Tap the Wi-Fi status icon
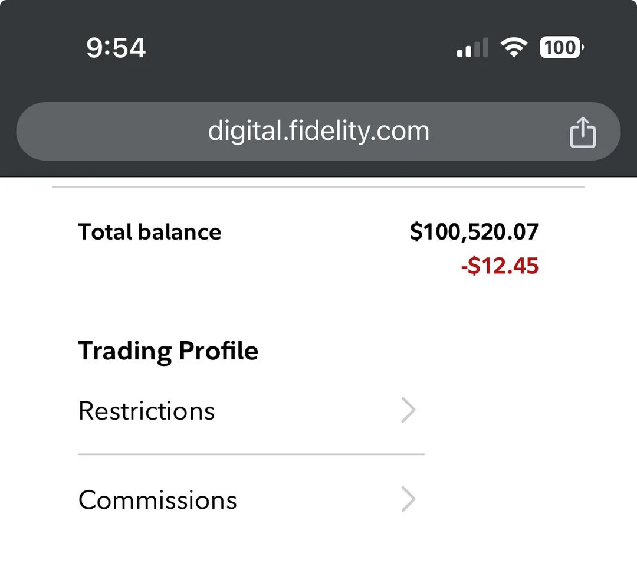 [x=513, y=47]
